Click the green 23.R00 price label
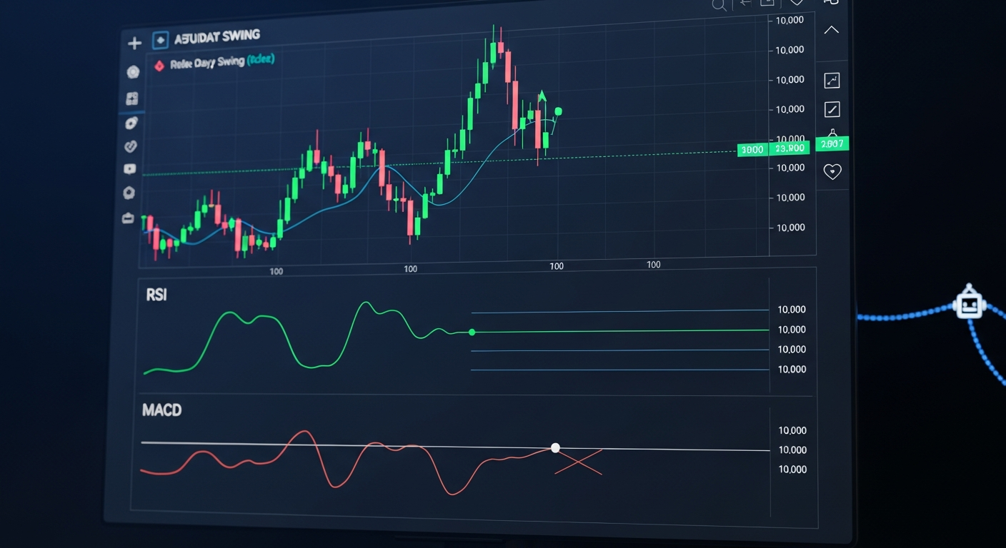The height and width of the screenshot is (548, 1006). (790, 148)
